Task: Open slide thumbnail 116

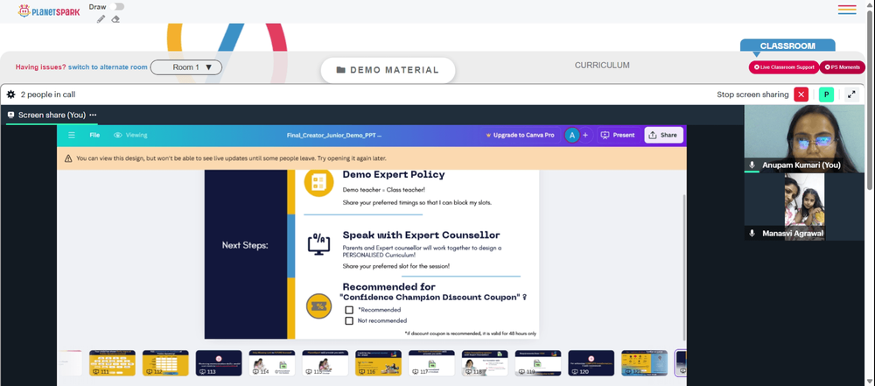Action: 378,363
